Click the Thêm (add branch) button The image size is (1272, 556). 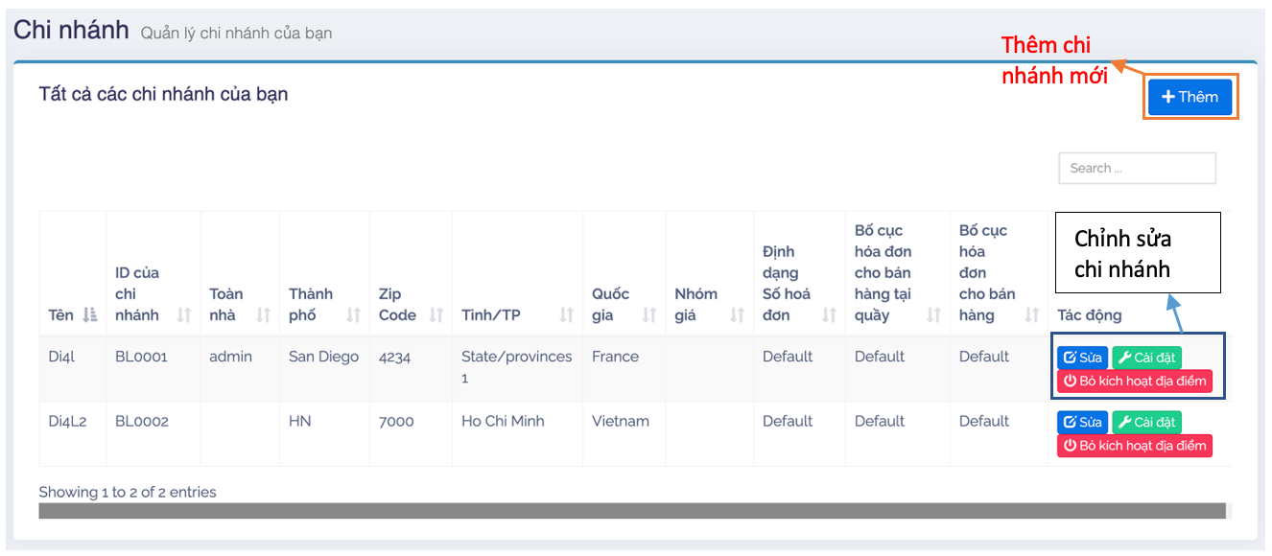[1190, 97]
